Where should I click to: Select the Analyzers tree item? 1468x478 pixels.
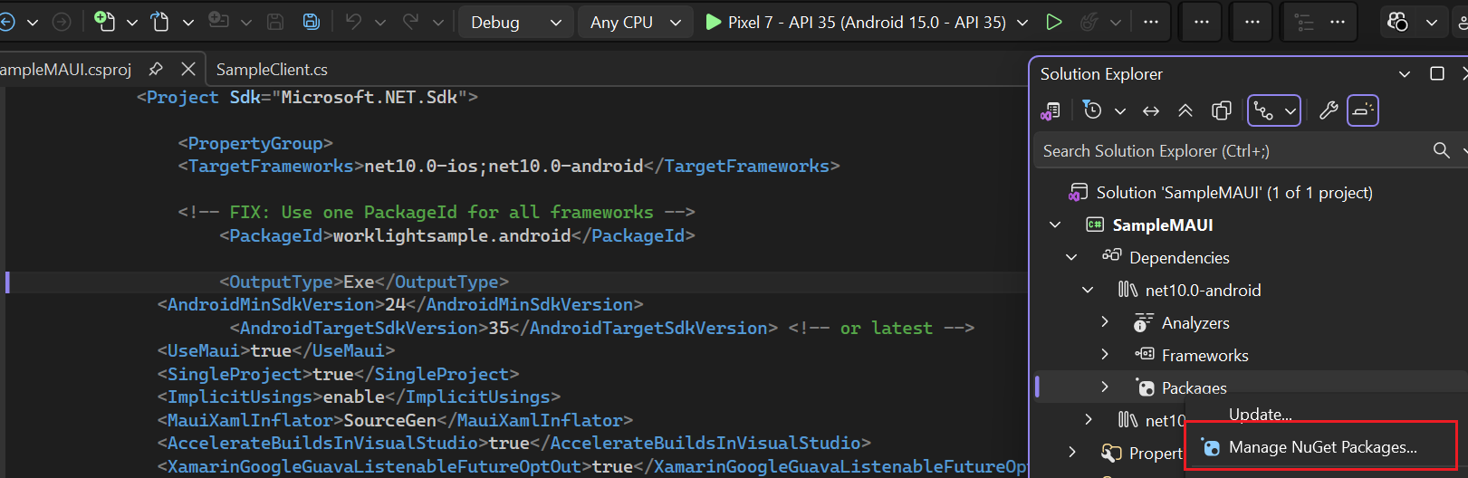pyautogui.click(x=1195, y=323)
